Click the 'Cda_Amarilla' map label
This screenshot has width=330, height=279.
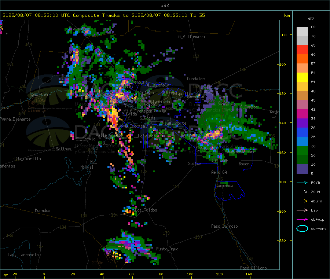[27, 159]
